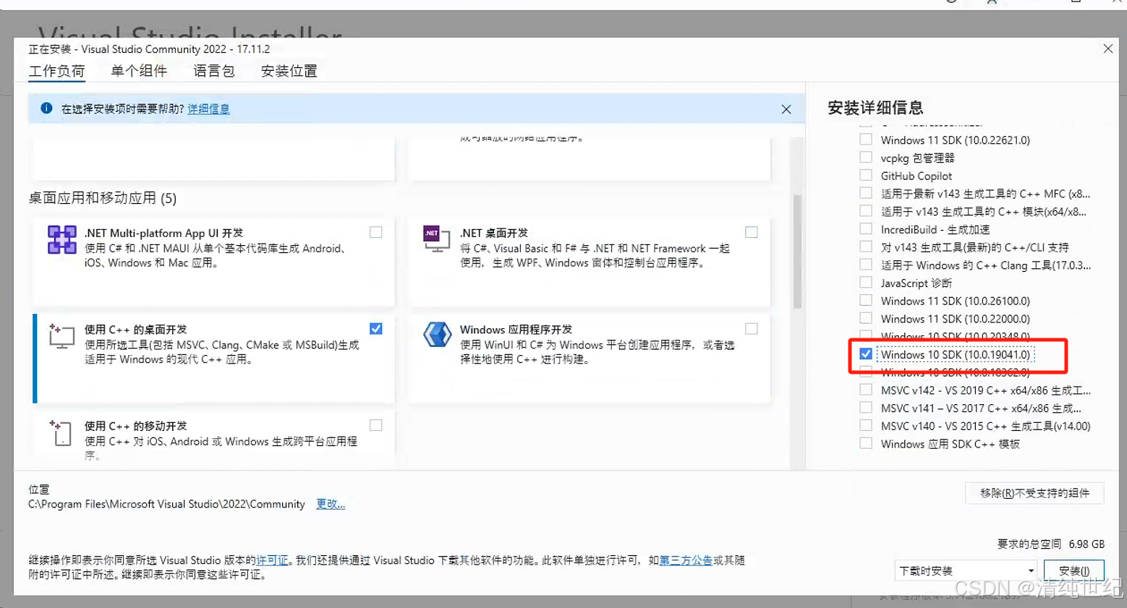
Task: Click the C++ desktop development monitor icon
Action: [61, 336]
